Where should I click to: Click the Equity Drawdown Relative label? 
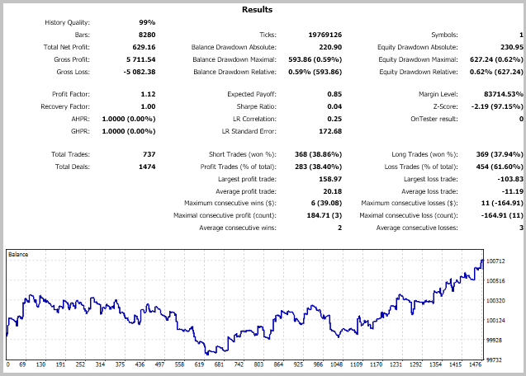click(419, 72)
